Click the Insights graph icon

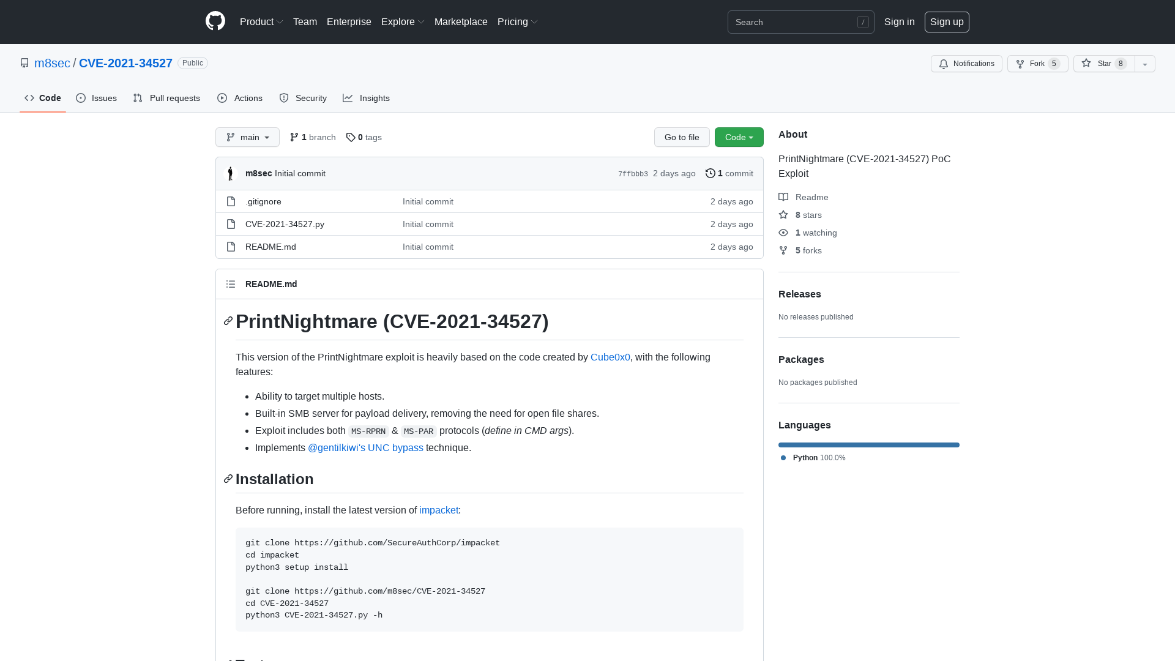coord(348,98)
